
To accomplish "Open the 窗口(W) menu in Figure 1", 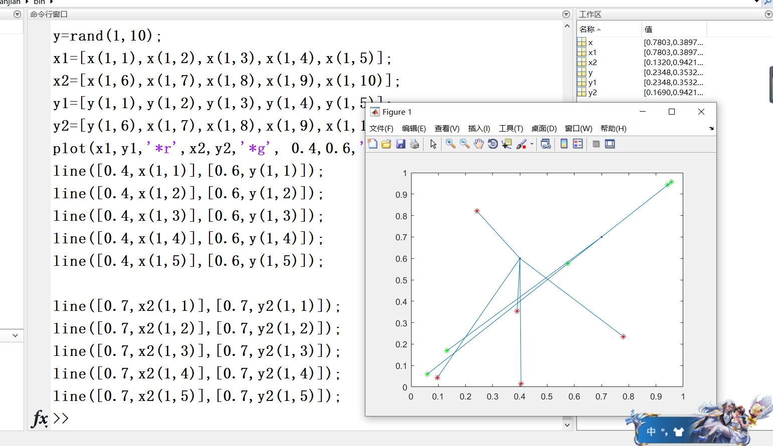I will [x=578, y=129].
